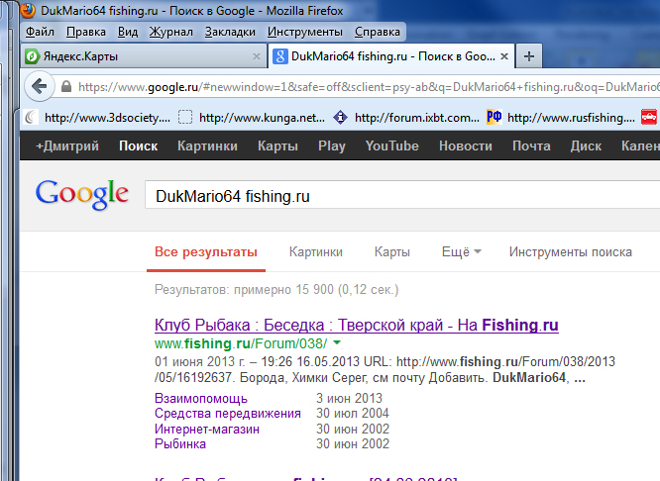
Task: Open the forum.ixbt.com bookmark
Action: point(416,118)
